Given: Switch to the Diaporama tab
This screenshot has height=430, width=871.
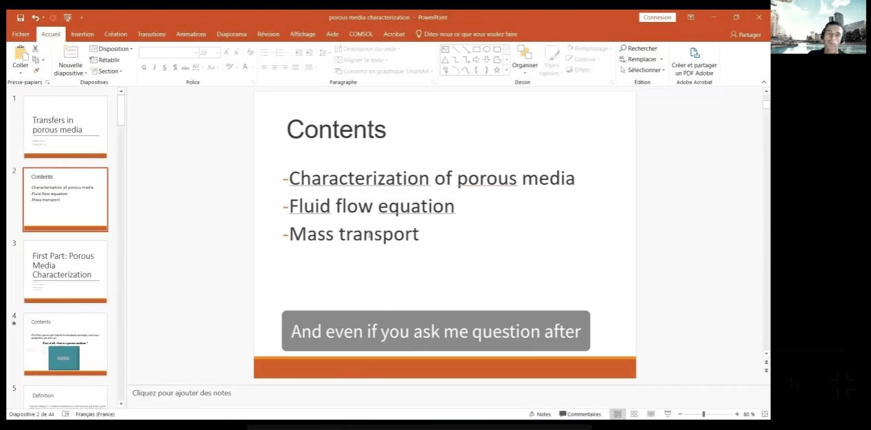Looking at the screenshot, I should click(x=231, y=34).
